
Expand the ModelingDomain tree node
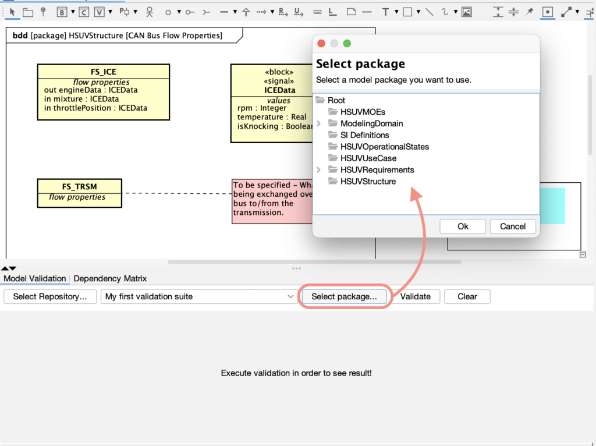[320, 123]
